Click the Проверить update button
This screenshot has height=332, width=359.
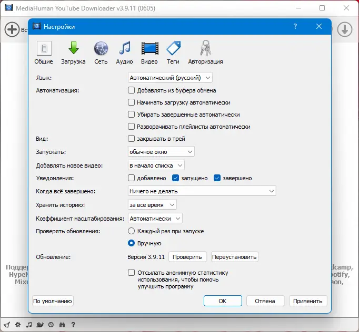point(187,257)
